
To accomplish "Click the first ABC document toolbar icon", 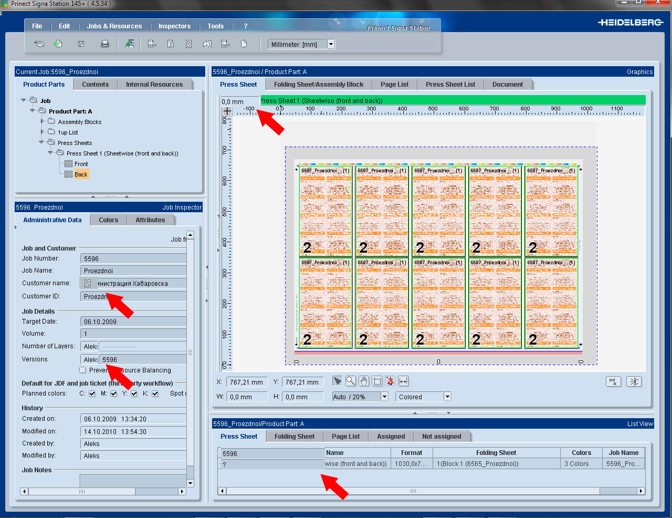I will click(152, 44).
